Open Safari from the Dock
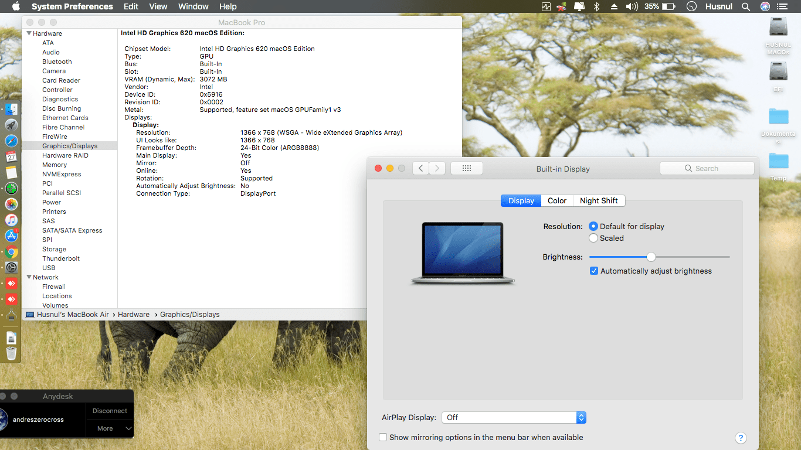801x450 pixels. coord(11,141)
